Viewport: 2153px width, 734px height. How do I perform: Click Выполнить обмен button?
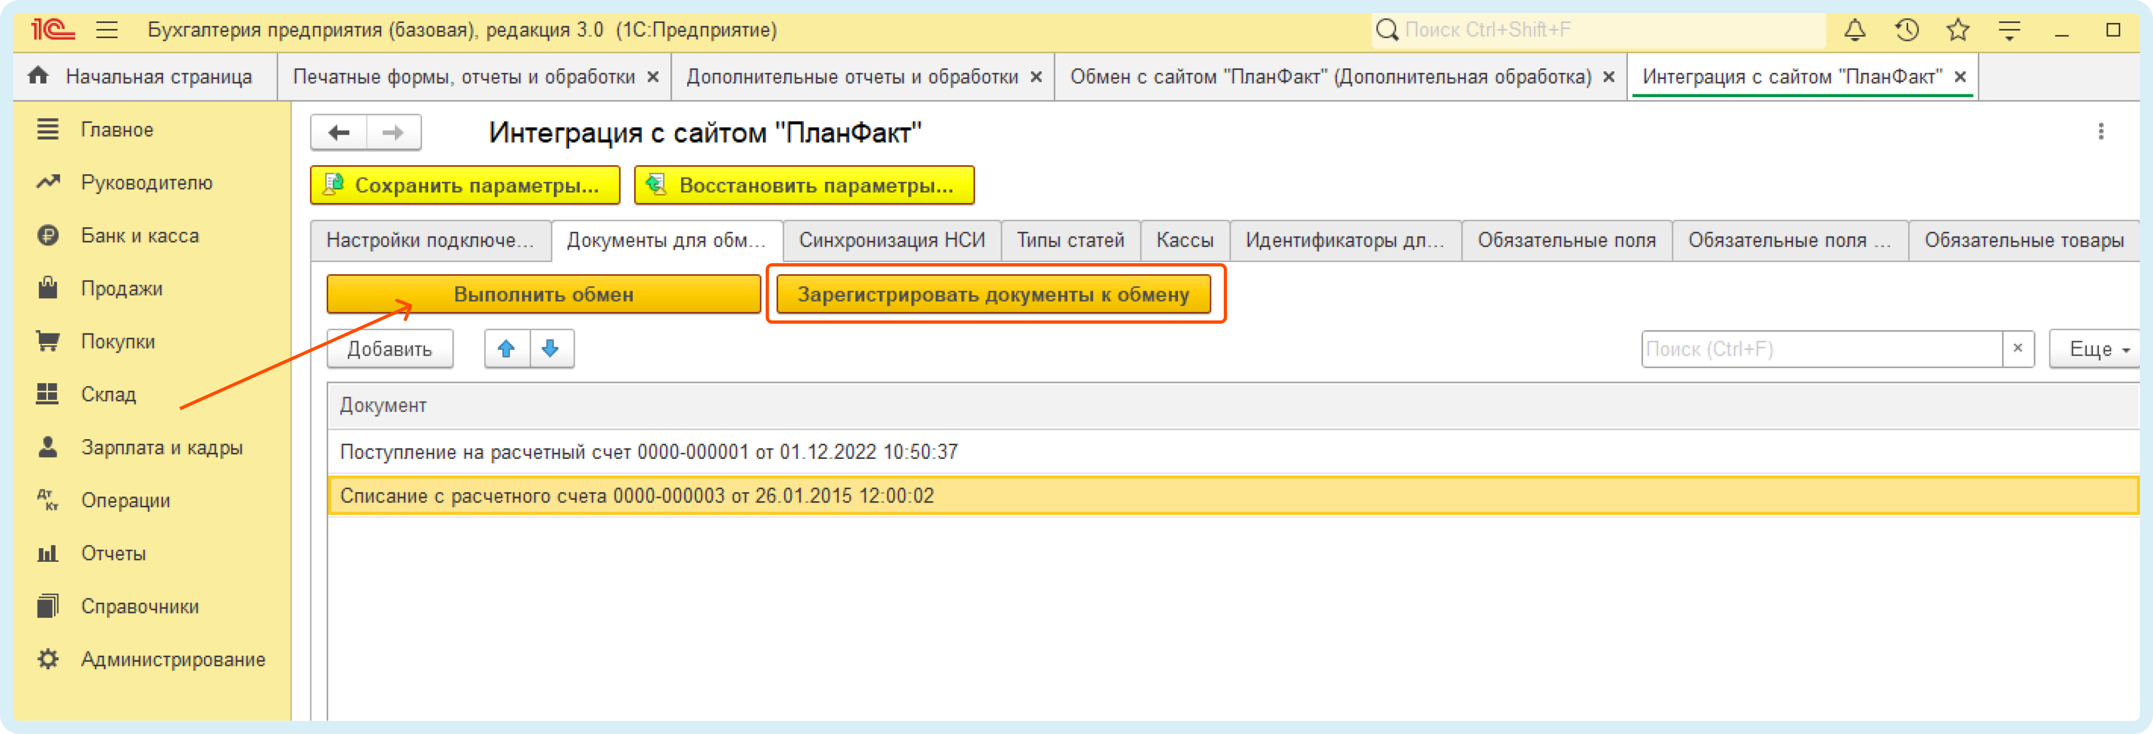pyautogui.click(x=543, y=294)
